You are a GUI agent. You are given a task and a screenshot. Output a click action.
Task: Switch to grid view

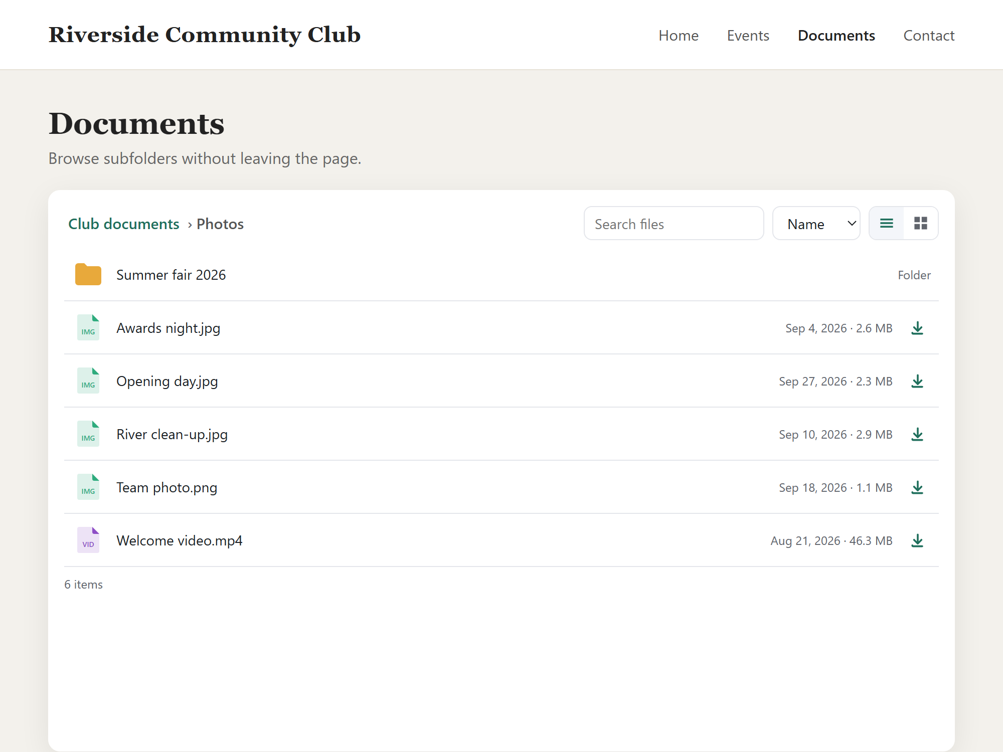[x=921, y=224]
